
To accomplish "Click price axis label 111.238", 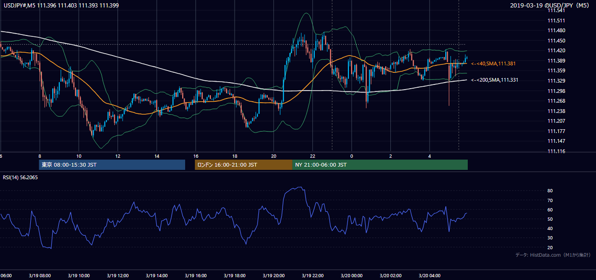I will click(556, 111).
